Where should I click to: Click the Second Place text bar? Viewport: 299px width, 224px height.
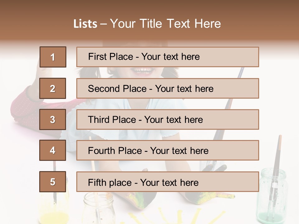(x=168, y=88)
